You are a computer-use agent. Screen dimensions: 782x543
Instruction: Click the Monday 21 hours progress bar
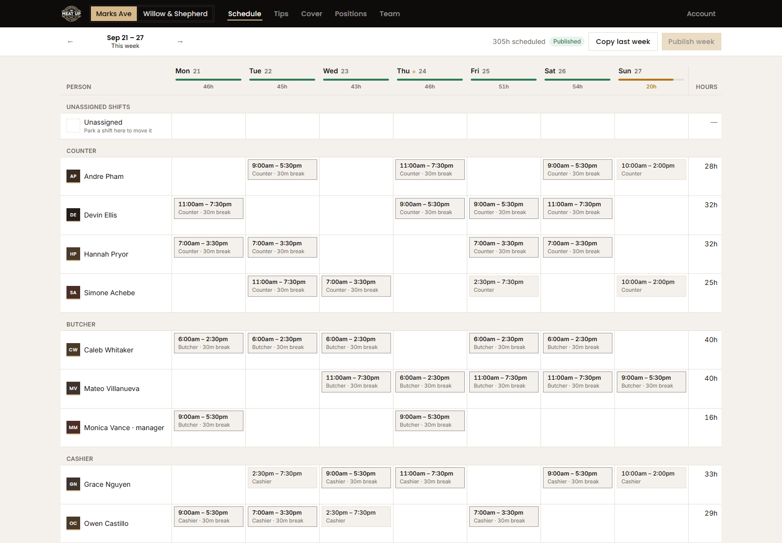[x=208, y=80]
